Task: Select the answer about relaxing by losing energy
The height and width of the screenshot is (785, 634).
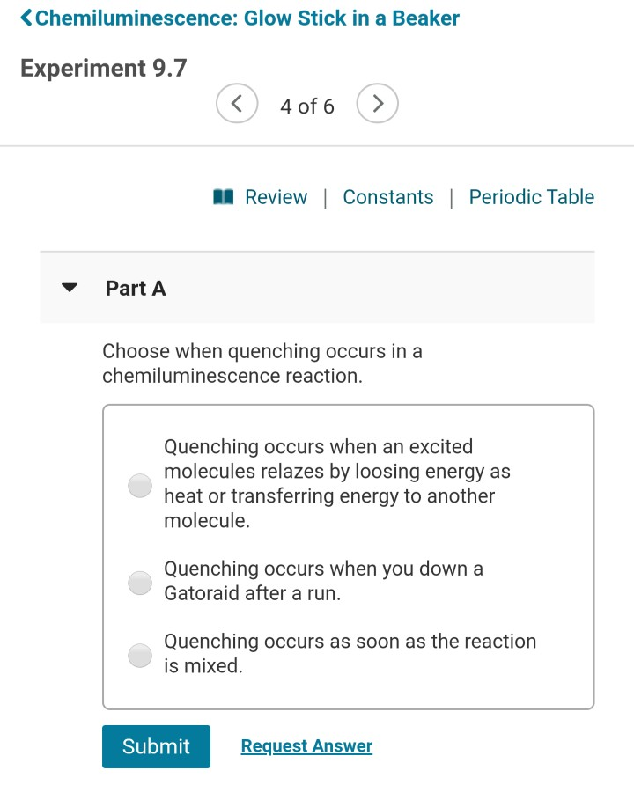Action: coord(139,485)
